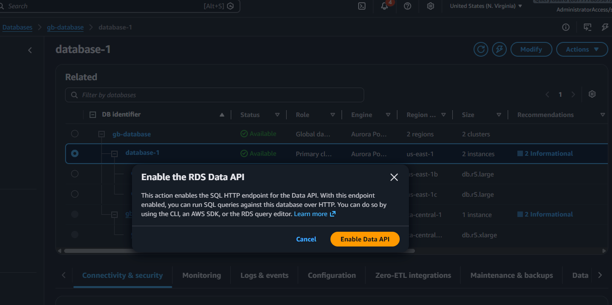This screenshot has height=305, width=612.
Task: Open the Databases breadcrumb link
Action: click(18, 27)
